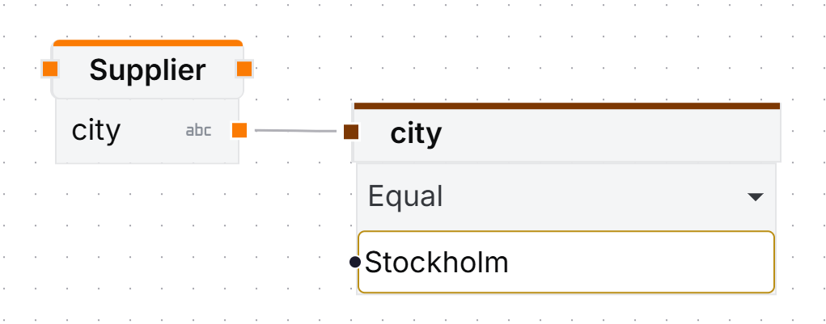Click blank space between city label and abc
826x324 pixels.
click(154, 130)
